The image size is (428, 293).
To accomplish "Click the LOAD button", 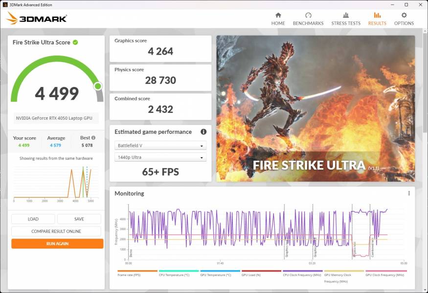I will coord(33,219).
